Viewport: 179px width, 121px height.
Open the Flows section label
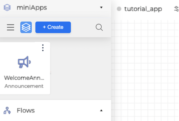[26, 111]
